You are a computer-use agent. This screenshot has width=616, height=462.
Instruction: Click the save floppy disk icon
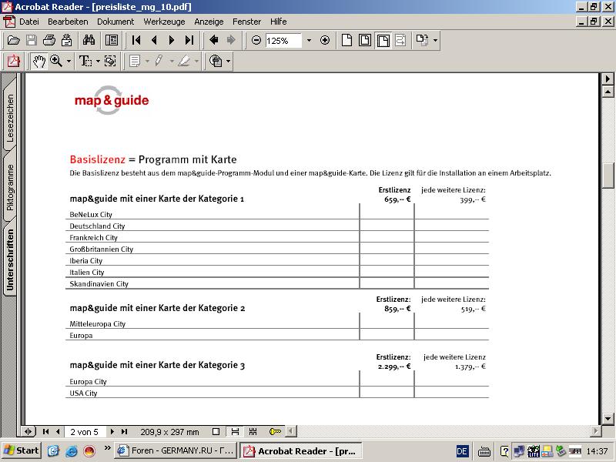(32, 40)
